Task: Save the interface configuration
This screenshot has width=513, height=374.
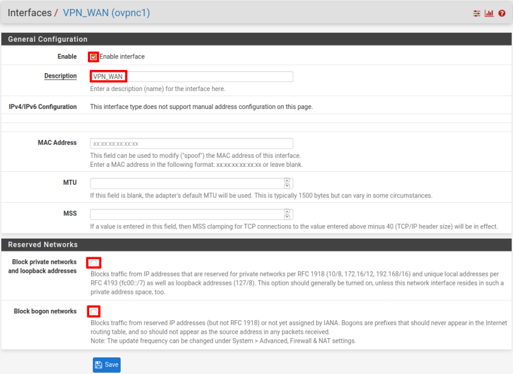Action: coord(106,365)
